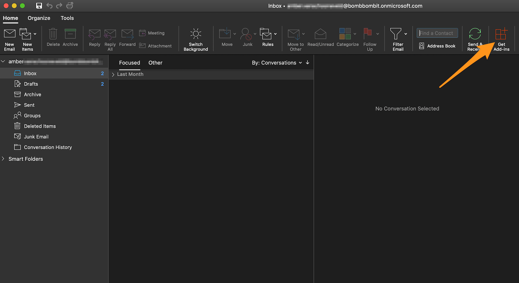Open the Groups folder
Viewport: 519px width, 283px height.
pos(54,116)
